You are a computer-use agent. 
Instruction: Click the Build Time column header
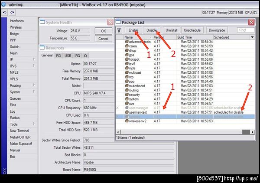195,37
